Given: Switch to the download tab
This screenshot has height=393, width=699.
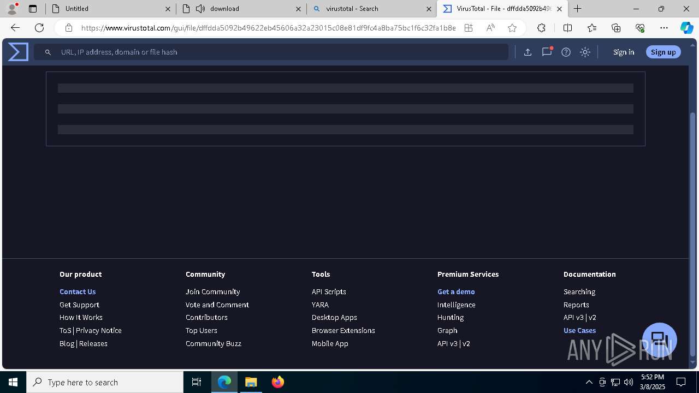Looking at the screenshot, I should (241, 9).
